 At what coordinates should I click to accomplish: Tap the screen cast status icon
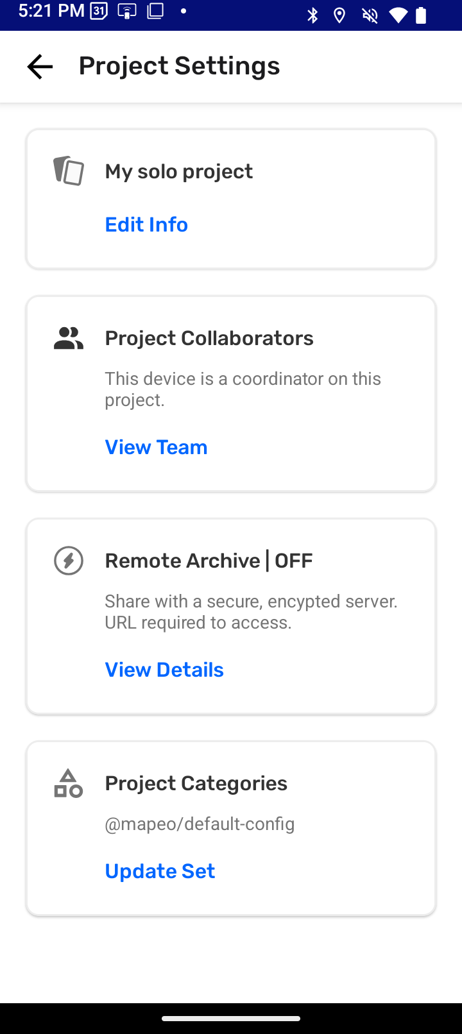pos(127,12)
